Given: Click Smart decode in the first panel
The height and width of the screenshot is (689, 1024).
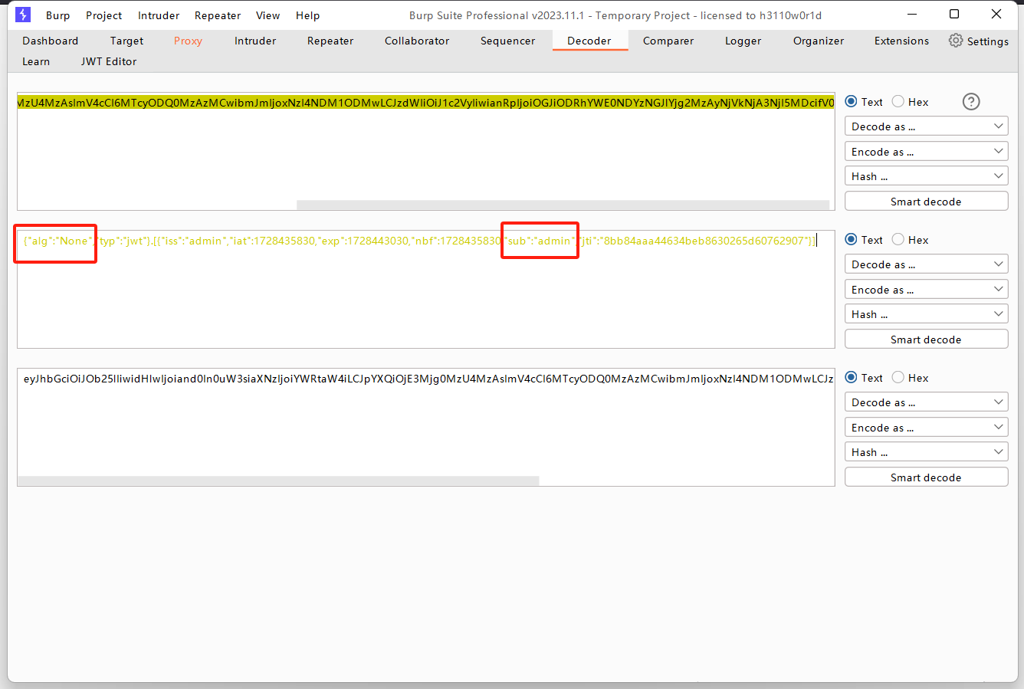Looking at the screenshot, I should coord(926,202).
